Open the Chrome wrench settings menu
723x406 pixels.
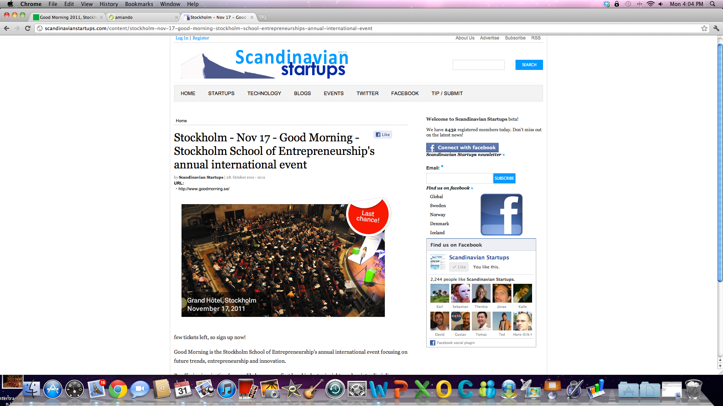coord(716,28)
